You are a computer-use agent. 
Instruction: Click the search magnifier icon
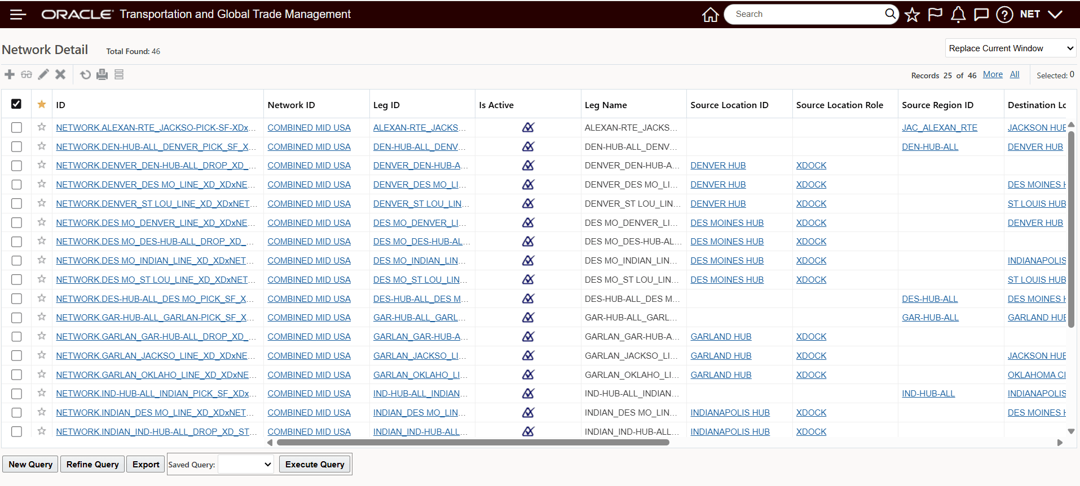coord(890,14)
